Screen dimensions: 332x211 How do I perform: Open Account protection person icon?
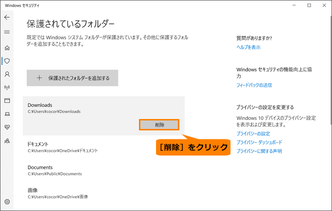(7, 74)
